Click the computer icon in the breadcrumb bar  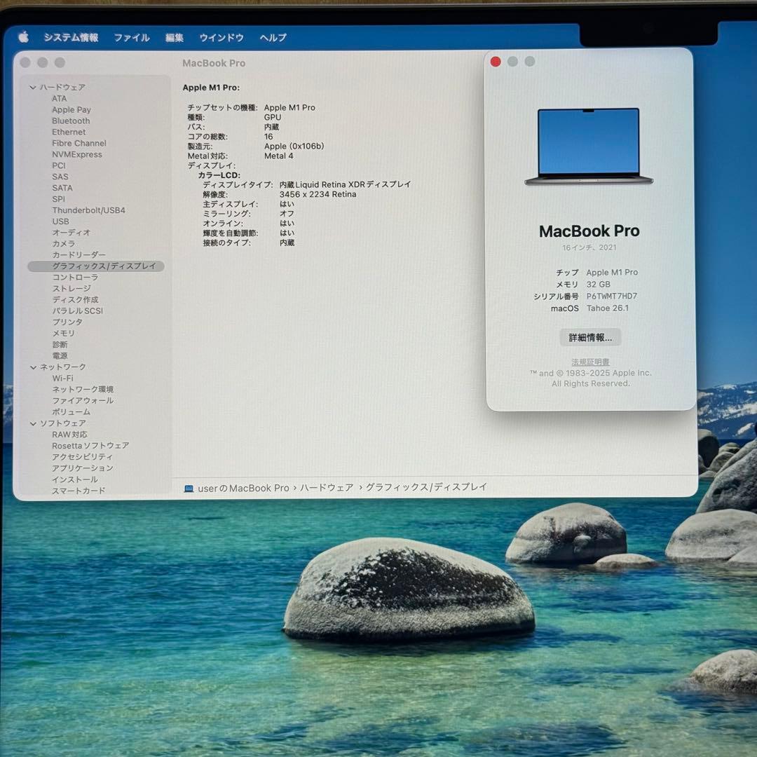click(188, 488)
